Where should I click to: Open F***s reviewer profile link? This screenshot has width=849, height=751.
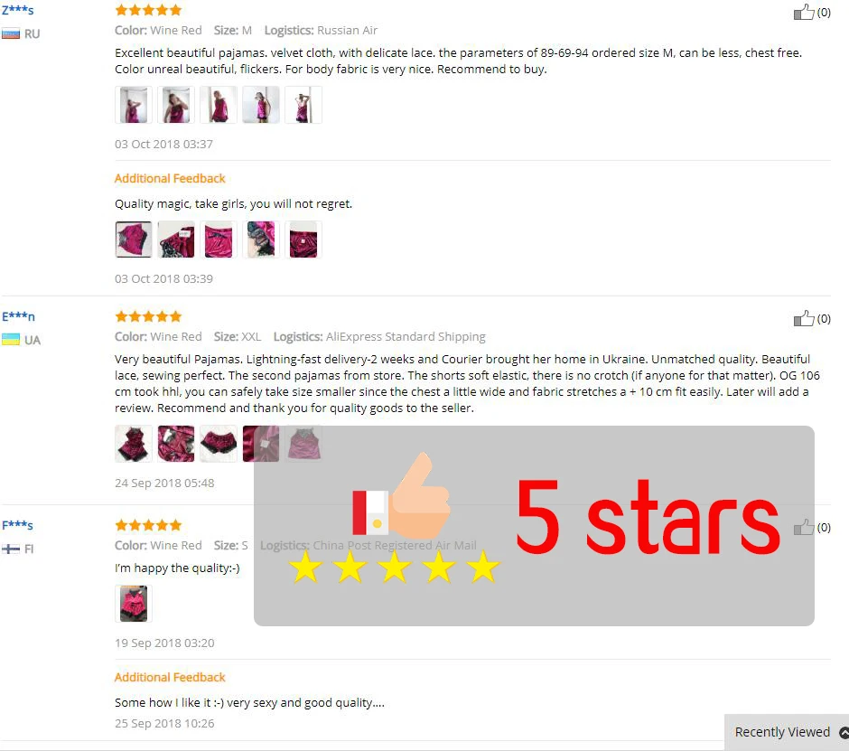(17, 525)
